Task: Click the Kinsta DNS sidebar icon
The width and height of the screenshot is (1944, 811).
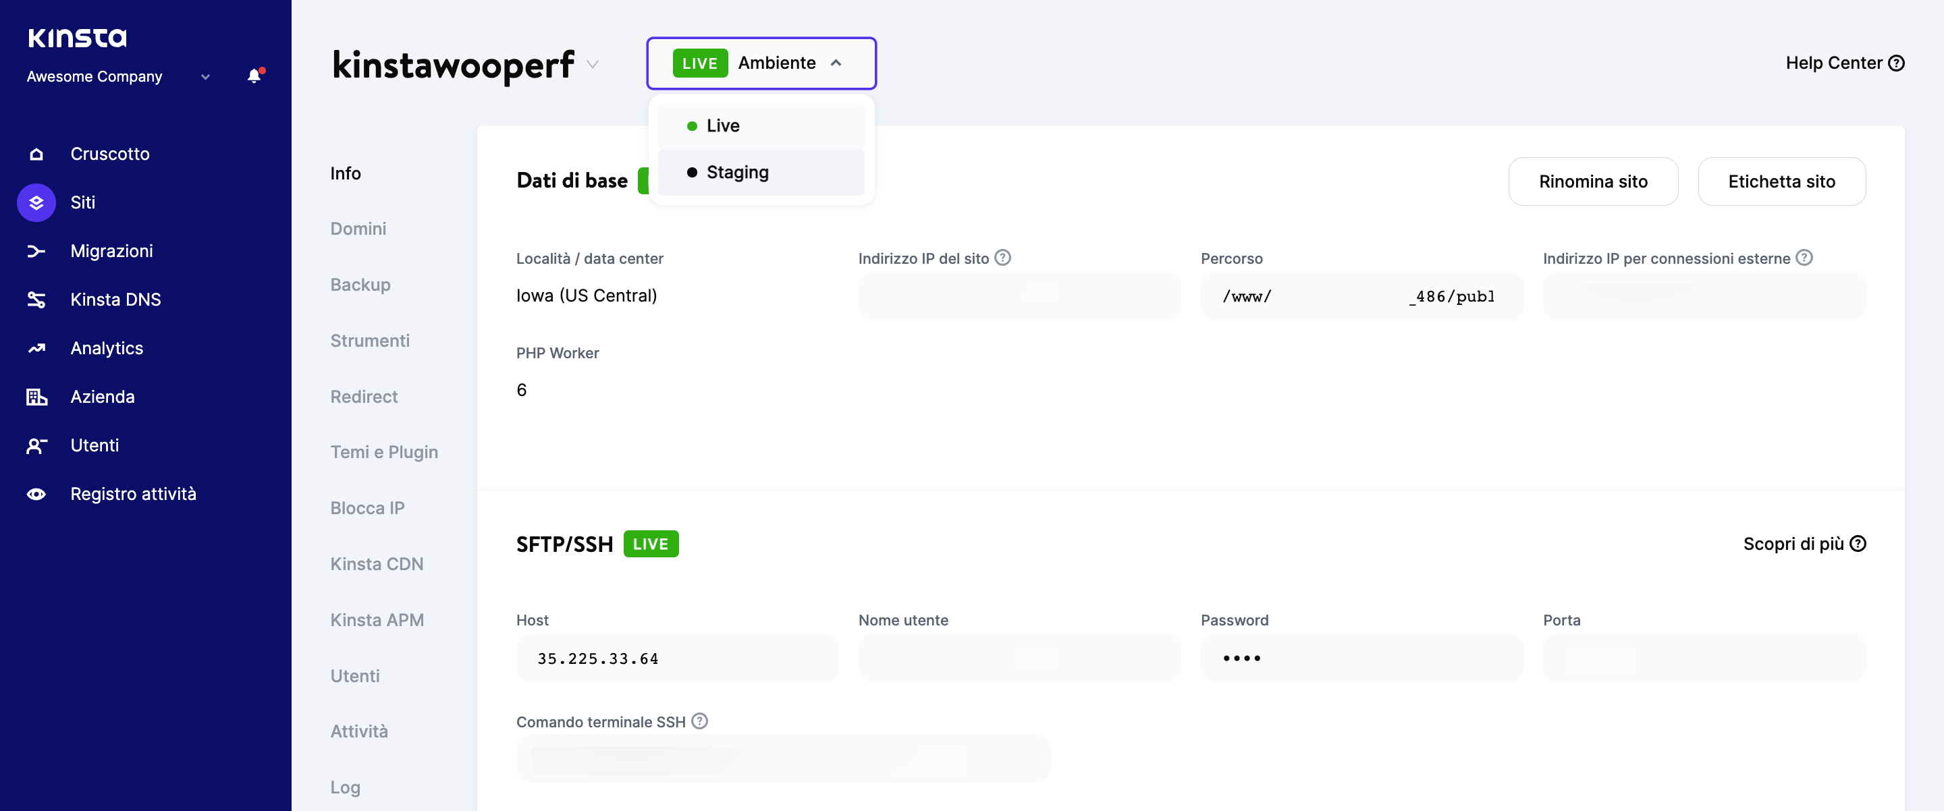Action: (36, 300)
